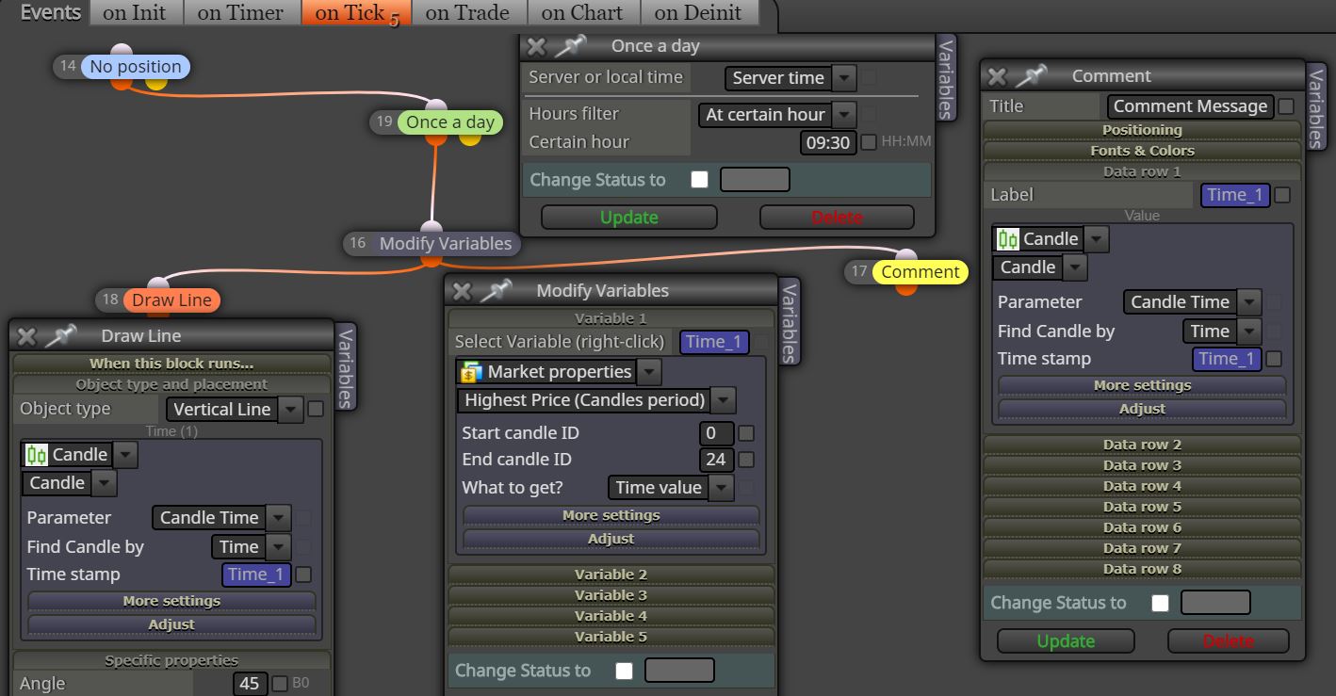Viewport: 1336px width, 696px height.
Task: Open Variables side tab of Comment panel
Action: point(1316,107)
